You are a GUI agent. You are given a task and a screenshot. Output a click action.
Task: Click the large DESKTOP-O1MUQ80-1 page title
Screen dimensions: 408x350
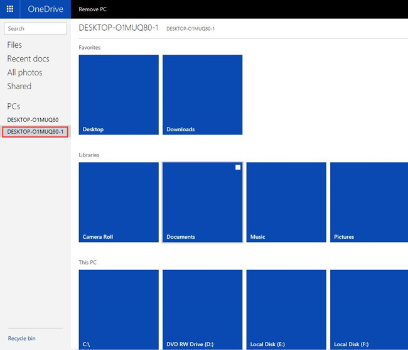tap(119, 28)
